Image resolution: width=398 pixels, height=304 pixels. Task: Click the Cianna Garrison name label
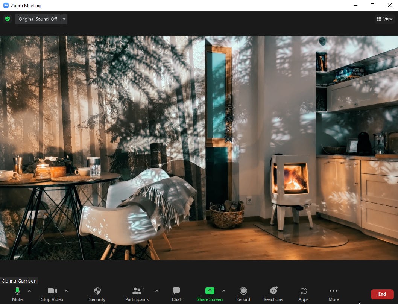[x=19, y=281]
